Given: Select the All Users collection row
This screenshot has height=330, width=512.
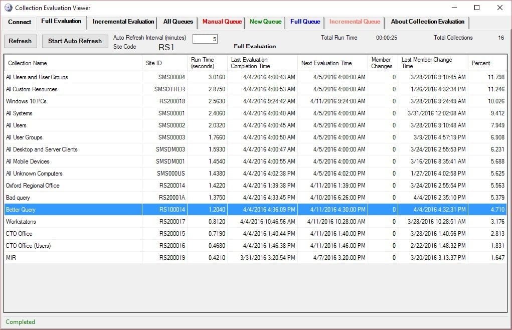Looking at the screenshot, I should pyautogui.click(x=255, y=125).
